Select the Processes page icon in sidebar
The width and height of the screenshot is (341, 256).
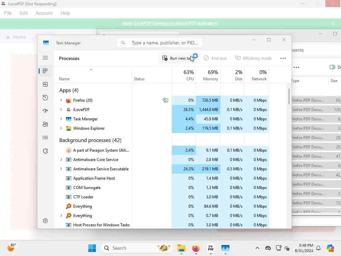(45, 71)
